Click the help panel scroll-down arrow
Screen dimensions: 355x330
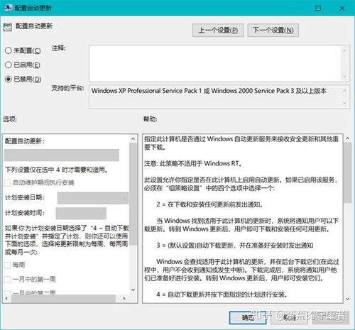[x=347, y=299]
